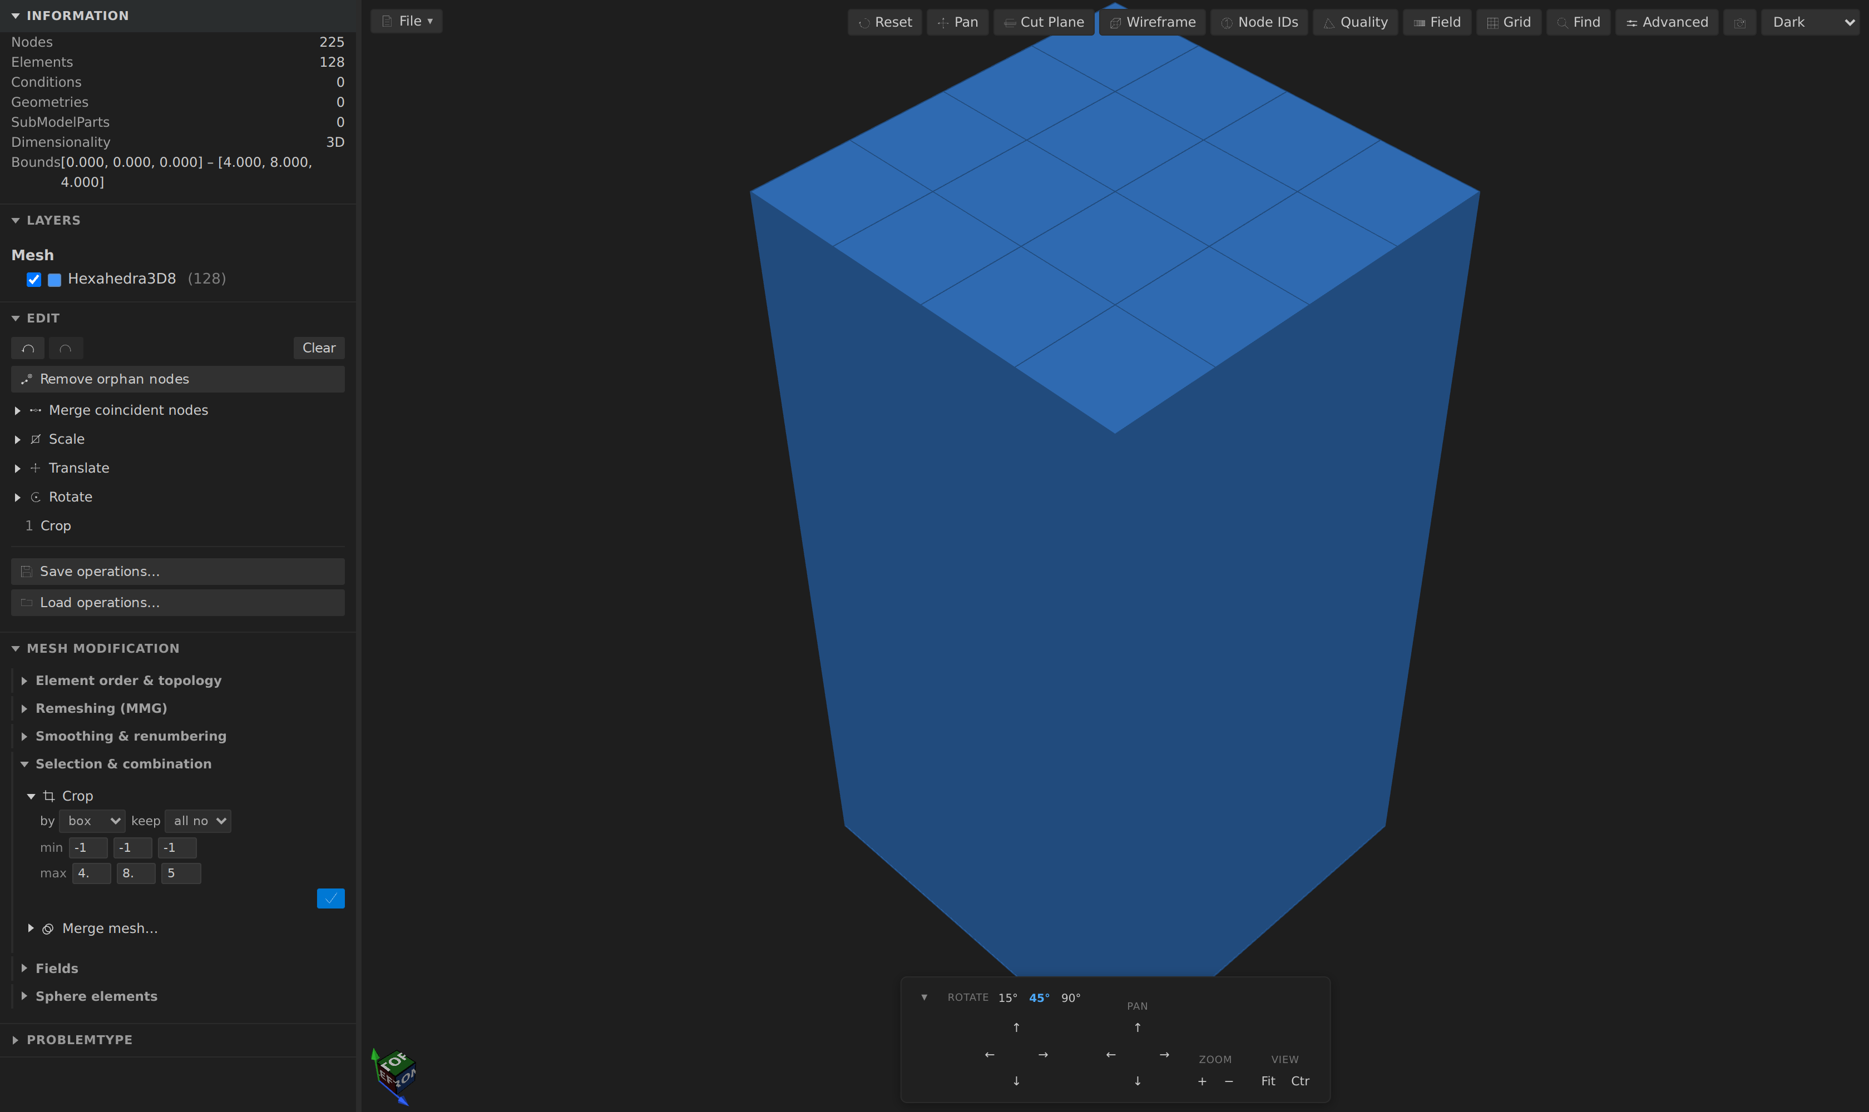This screenshot has width=1869, height=1112.
Task: Click Load operations button
Action: 177,603
